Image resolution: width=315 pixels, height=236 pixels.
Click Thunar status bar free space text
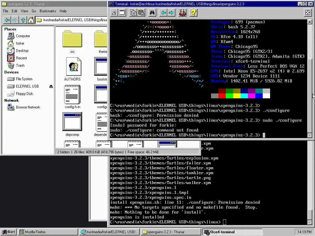point(143,152)
